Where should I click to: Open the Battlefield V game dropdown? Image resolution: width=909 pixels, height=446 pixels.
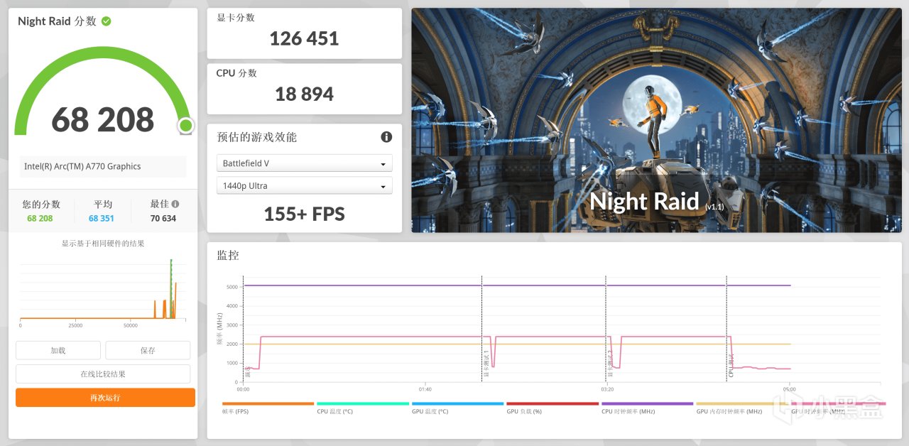click(x=304, y=163)
